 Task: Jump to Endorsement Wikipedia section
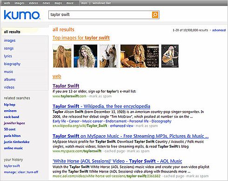pos(116,121)
